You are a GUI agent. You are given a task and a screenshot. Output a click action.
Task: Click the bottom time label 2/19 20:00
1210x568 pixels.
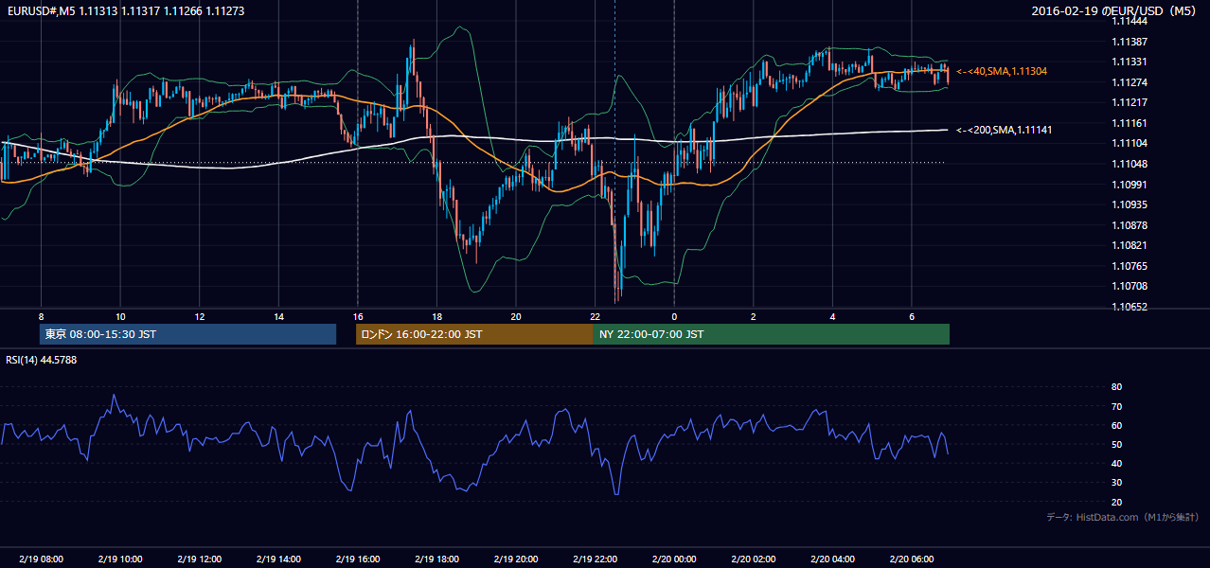pos(516,559)
